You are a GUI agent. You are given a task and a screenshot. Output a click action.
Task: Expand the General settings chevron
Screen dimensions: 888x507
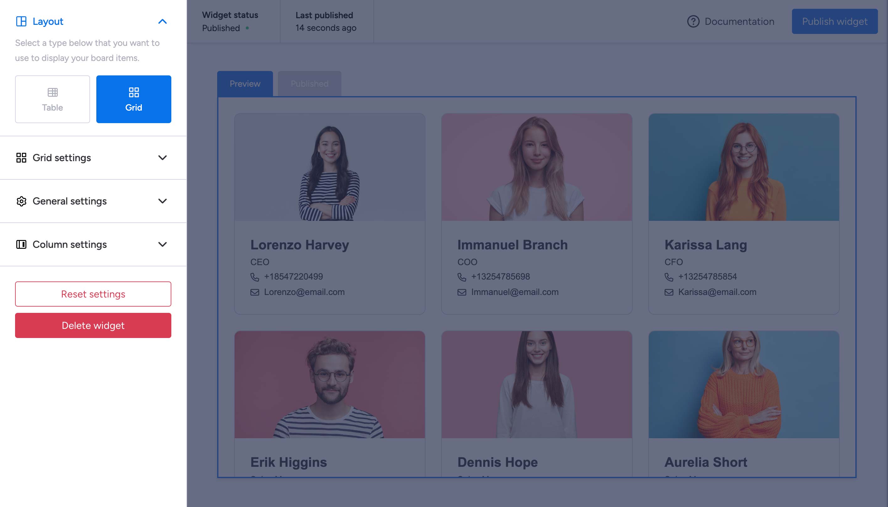163,201
